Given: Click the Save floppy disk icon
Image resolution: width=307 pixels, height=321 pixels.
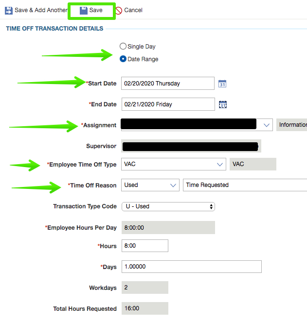Looking at the screenshot, I should click(84, 10).
